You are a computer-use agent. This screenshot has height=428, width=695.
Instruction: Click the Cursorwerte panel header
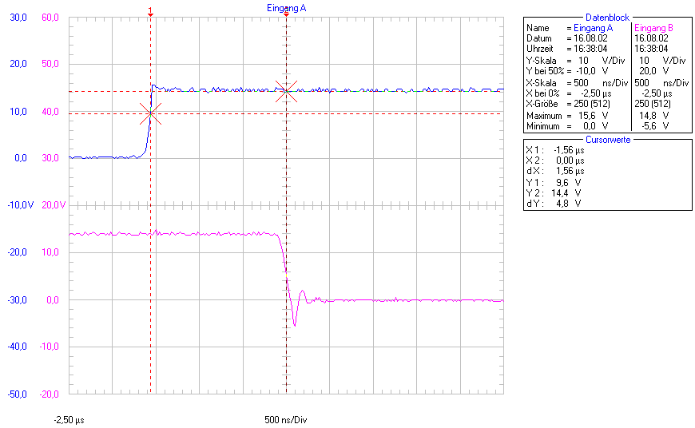pyautogui.click(x=607, y=139)
